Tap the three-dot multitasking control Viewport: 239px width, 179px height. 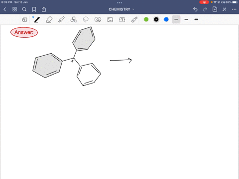coord(119,2)
